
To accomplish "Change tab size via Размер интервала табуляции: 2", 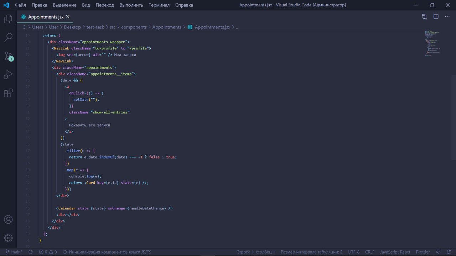I will point(311,252).
